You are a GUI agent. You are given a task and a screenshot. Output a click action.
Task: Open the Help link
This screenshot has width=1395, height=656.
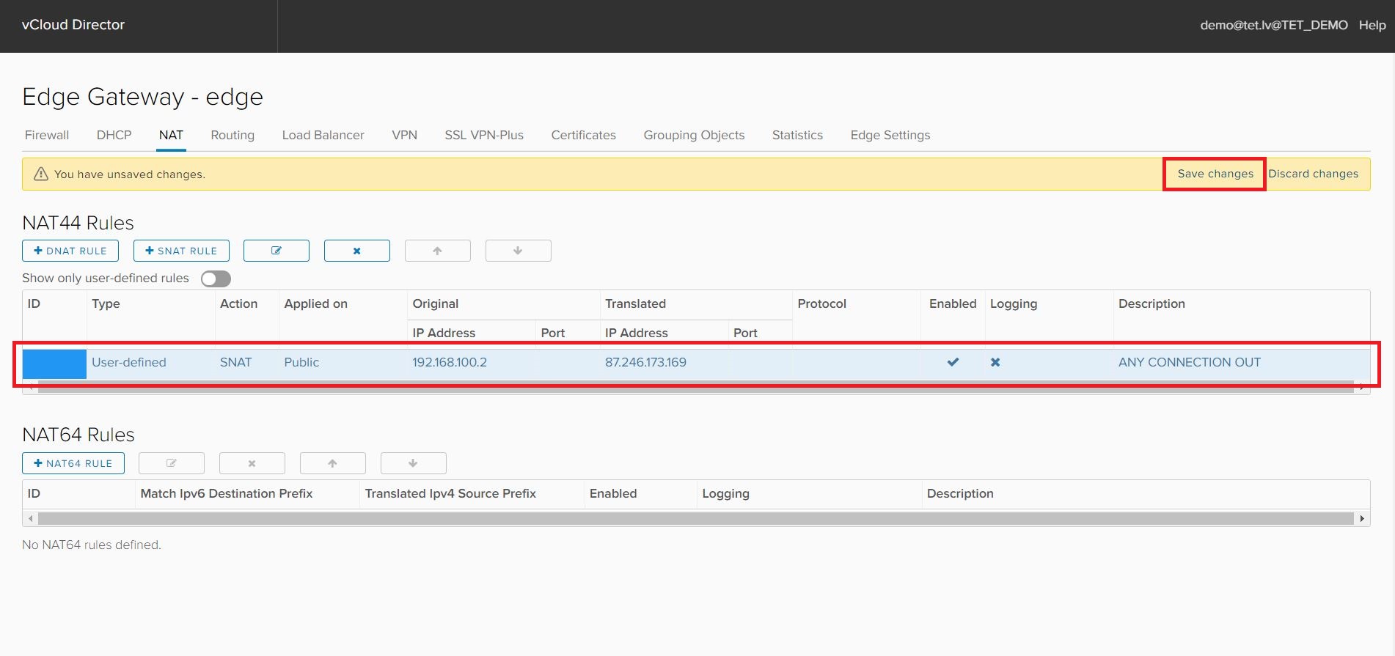1372,25
